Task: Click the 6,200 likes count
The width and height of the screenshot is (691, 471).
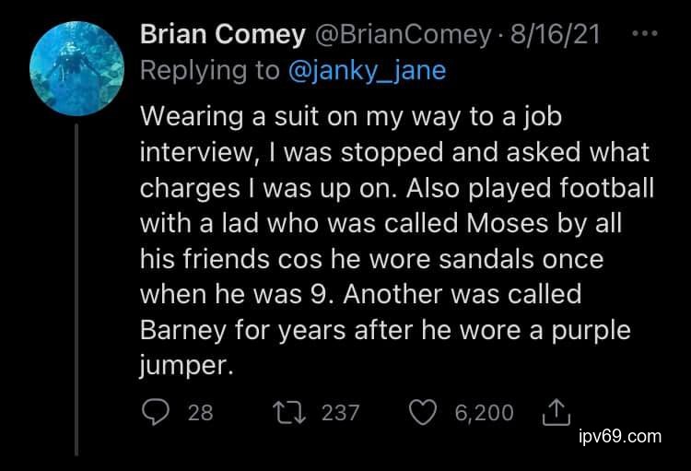Action: [485, 413]
